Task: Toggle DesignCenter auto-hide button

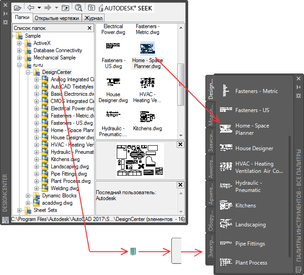Action: [x=5, y=14]
